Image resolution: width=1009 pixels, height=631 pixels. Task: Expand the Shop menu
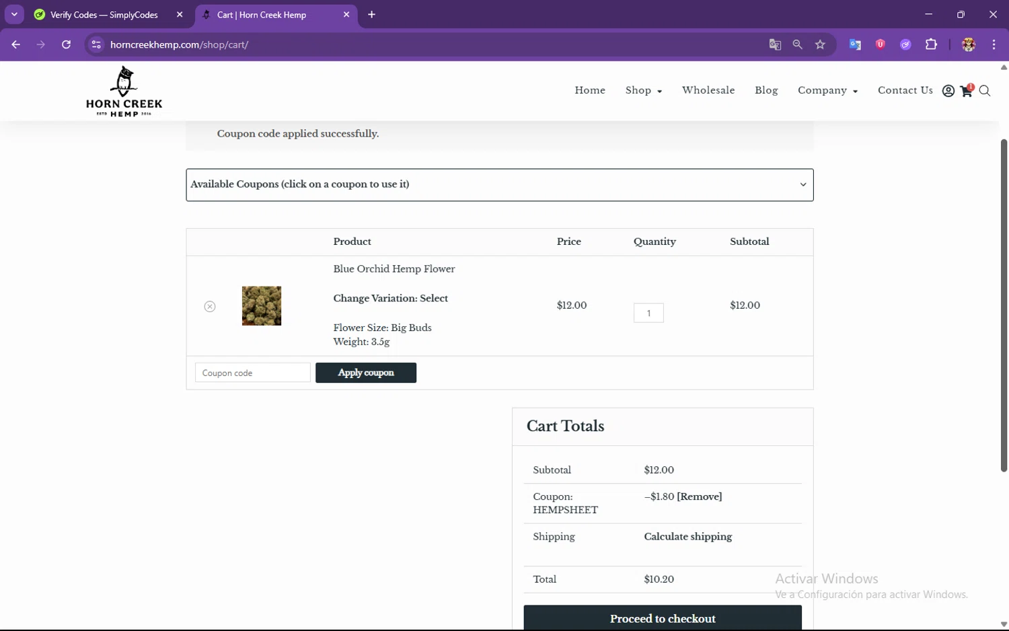[x=644, y=90]
